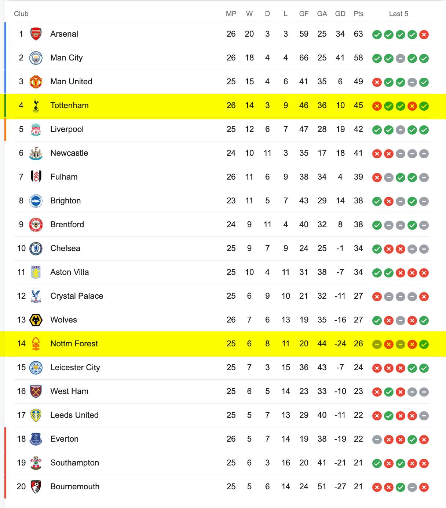This screenshot has height=508, width=446.
Task: Open the Newcastle team link
Action: point(69,153)
